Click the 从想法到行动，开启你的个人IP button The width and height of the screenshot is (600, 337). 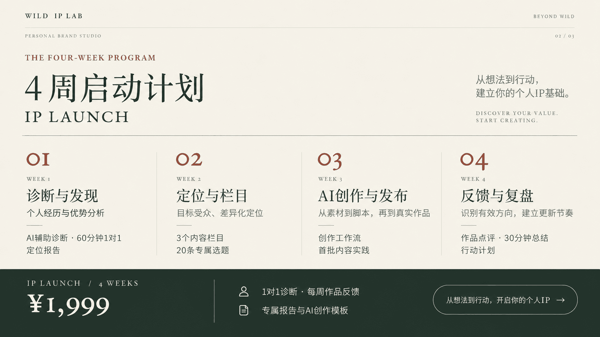click(505, 300)
